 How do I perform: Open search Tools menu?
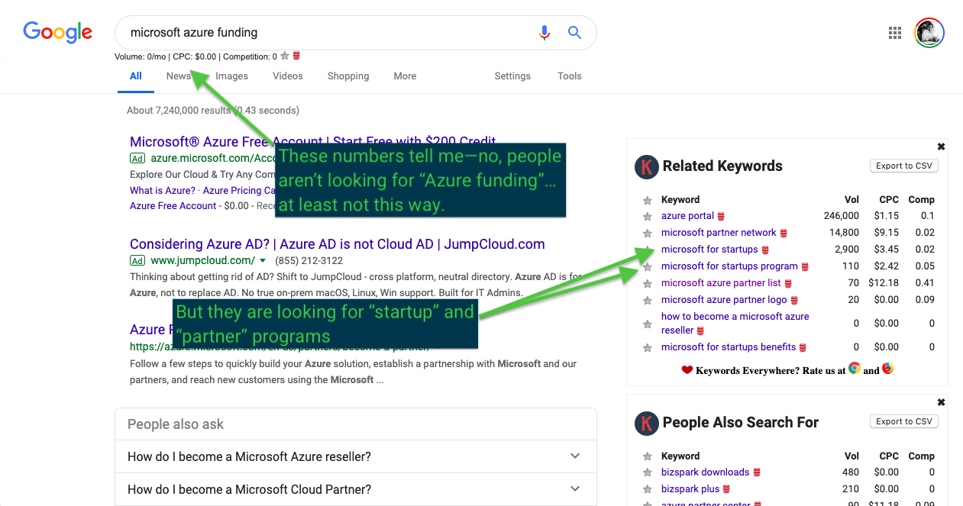click(x=570, y=76)
